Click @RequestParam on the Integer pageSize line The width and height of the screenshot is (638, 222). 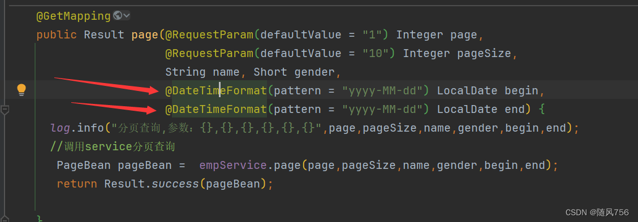(209, 54)
